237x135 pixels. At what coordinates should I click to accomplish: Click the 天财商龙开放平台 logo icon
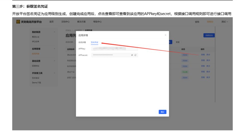point(18,22)
